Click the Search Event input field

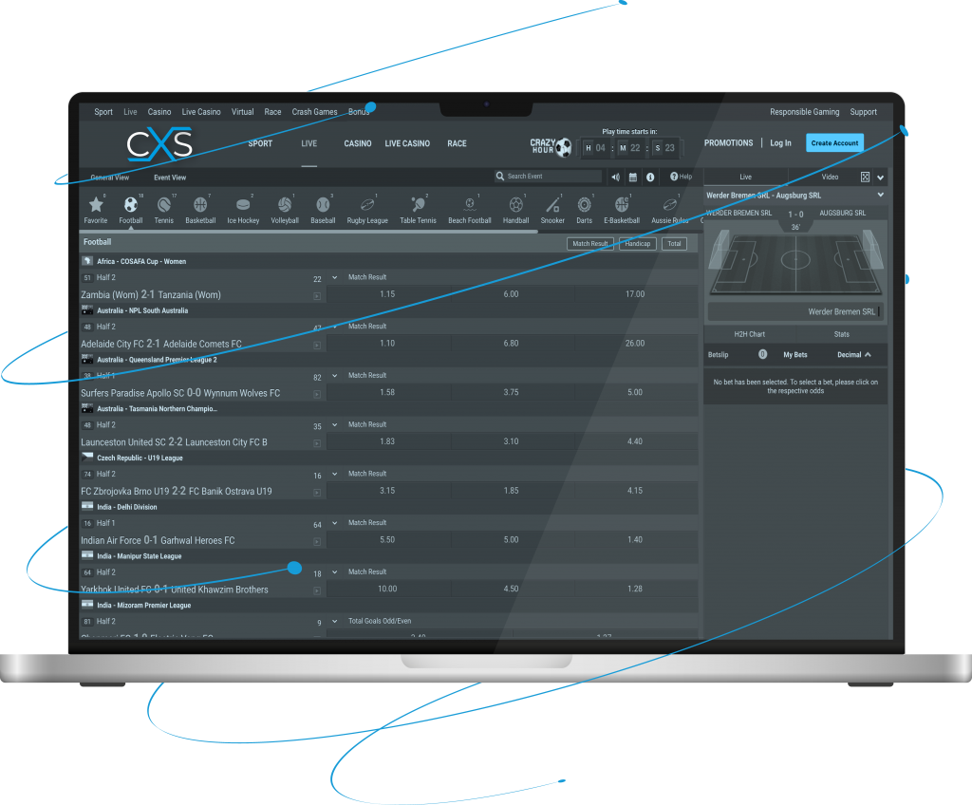point(552,177)
